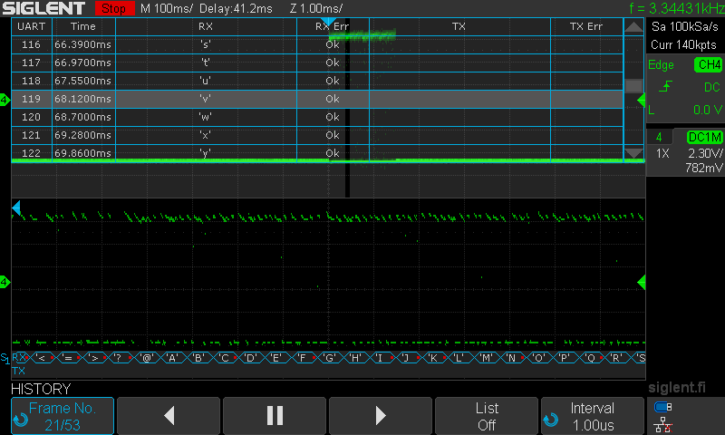The height and width of the screenshot is (435, 725).
Task: Click the green channel 4 trigger level arrow on right of waveform
Action: point(642,282)
